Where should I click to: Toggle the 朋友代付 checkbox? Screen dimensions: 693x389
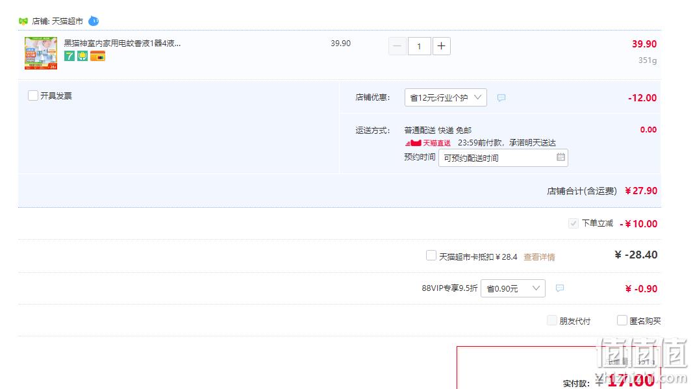coord(551,320)
